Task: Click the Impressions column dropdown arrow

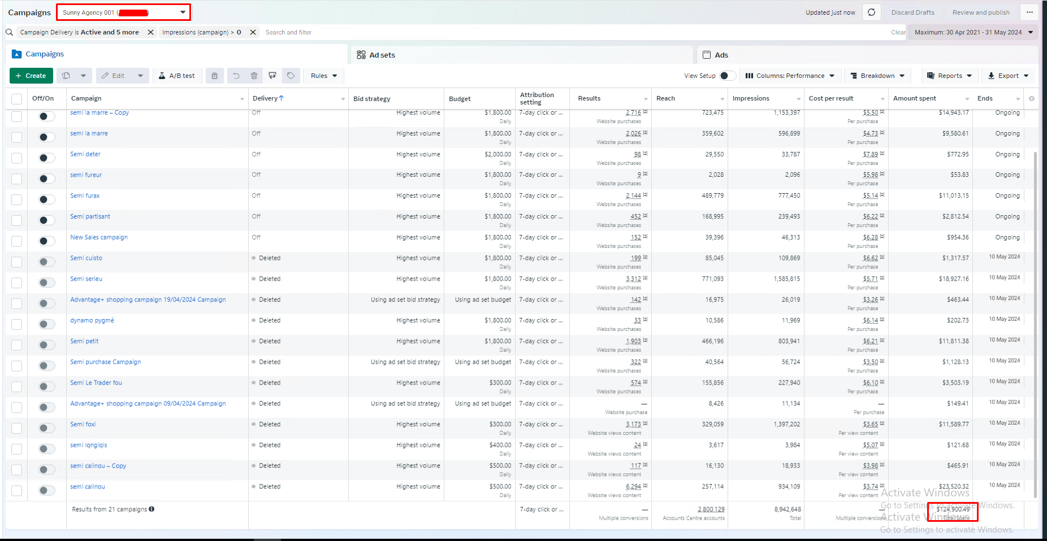Action: [798, 99]
